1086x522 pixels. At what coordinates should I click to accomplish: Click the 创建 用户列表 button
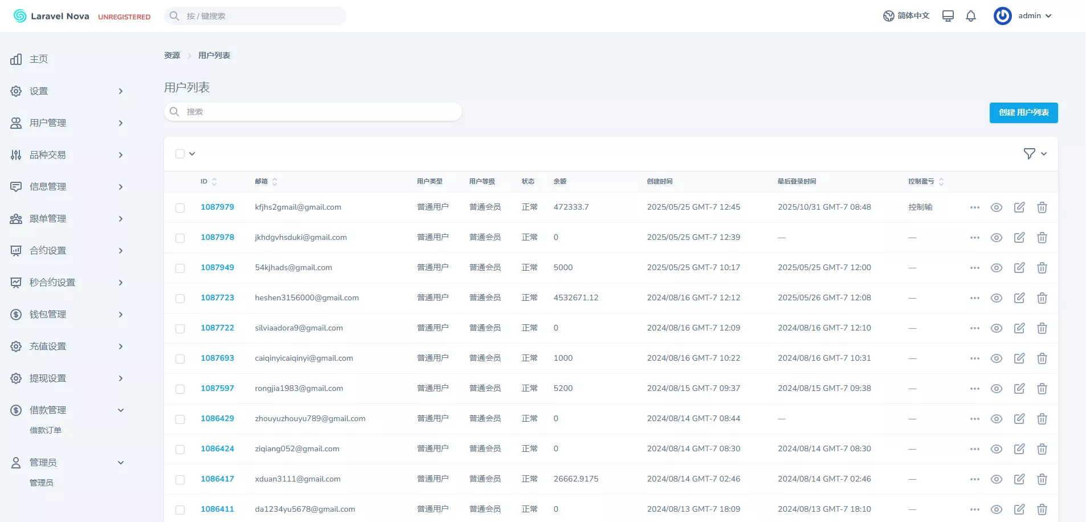click(x=1023, y=113)
